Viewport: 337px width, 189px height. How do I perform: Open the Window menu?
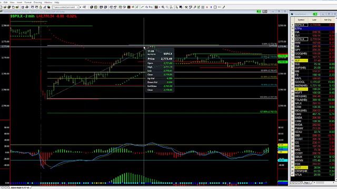48,2
